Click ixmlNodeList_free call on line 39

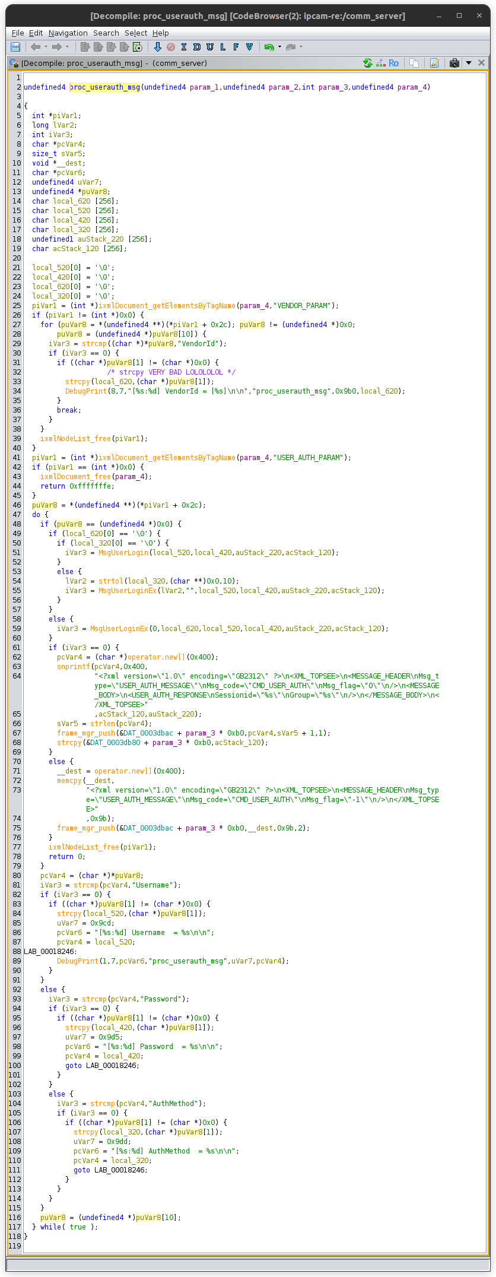[x=76, y=439]
